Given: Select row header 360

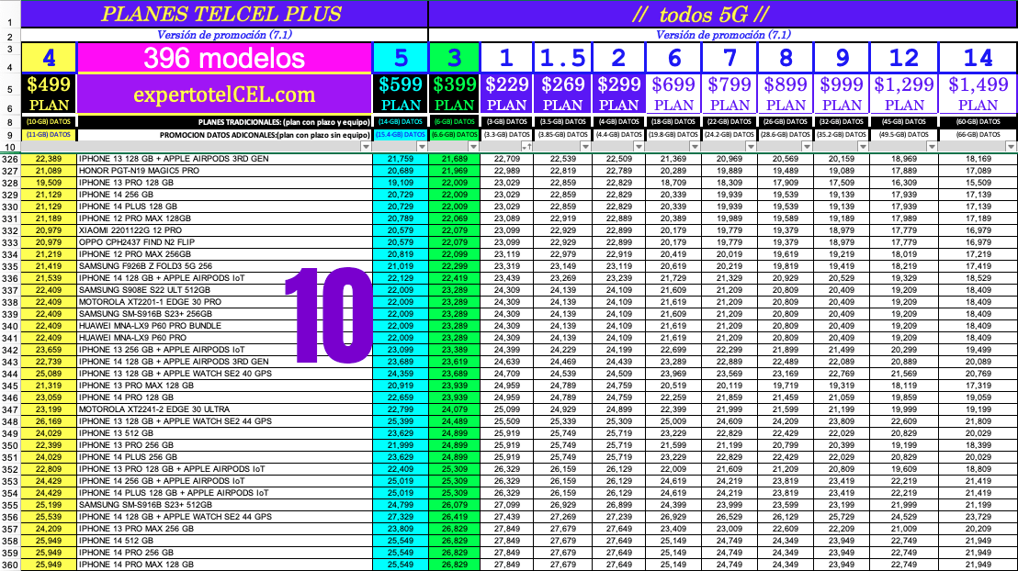Looking at the screenshot, I should click(x=10, y=565).
